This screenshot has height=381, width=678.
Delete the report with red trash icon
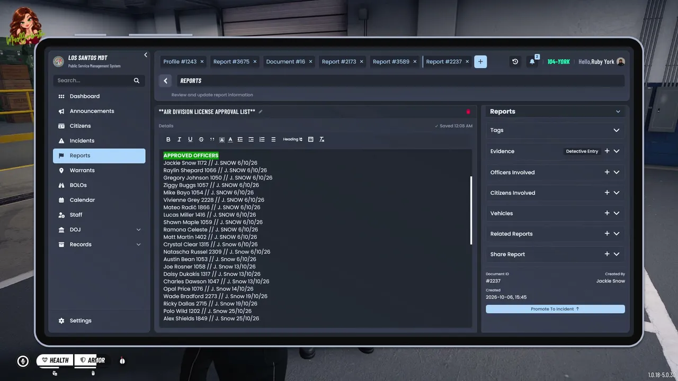tap(468, 112)
